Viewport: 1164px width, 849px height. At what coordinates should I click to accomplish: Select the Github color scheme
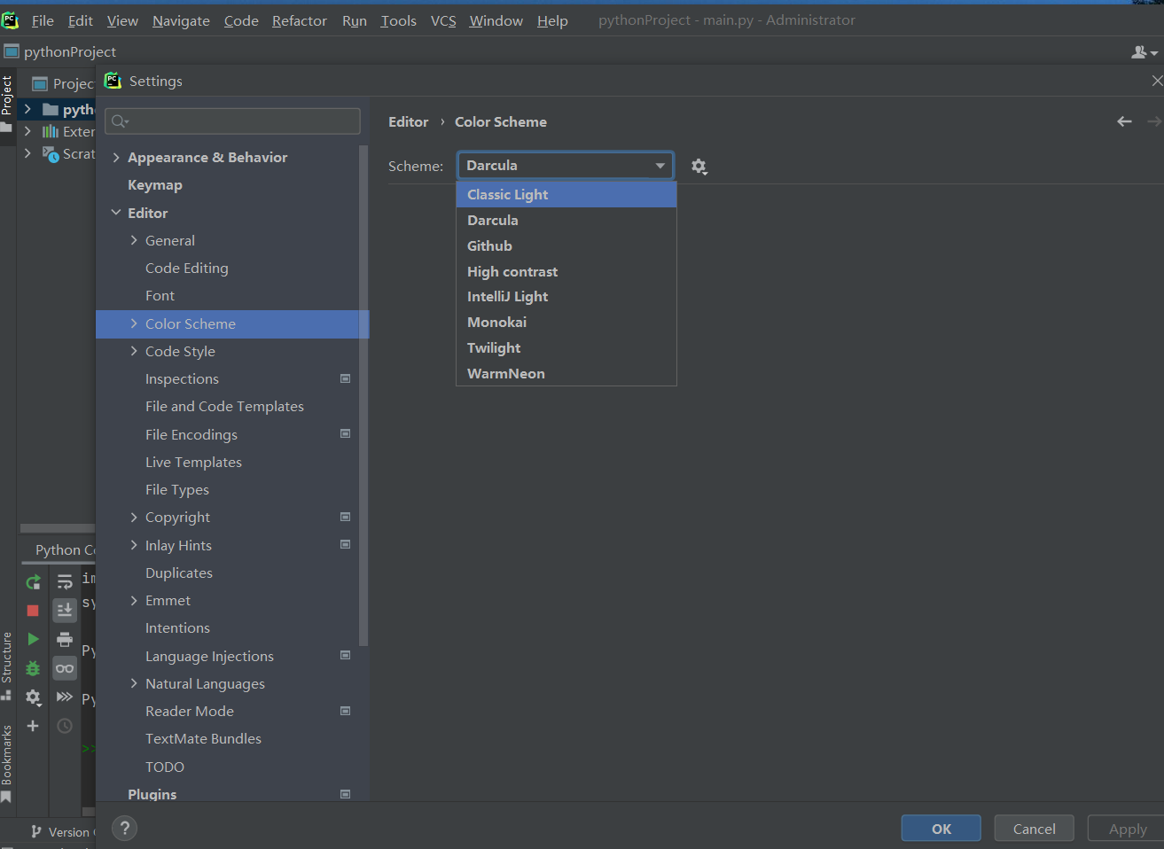(566, 246)
